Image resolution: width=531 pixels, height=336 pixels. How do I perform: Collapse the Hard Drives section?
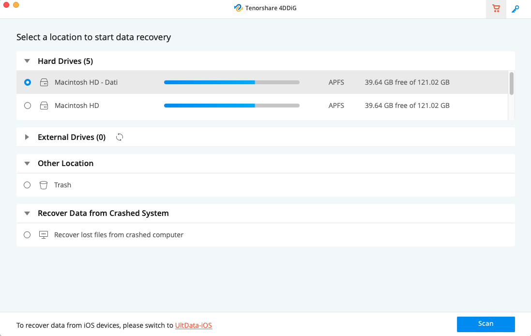tap(28, 61)
